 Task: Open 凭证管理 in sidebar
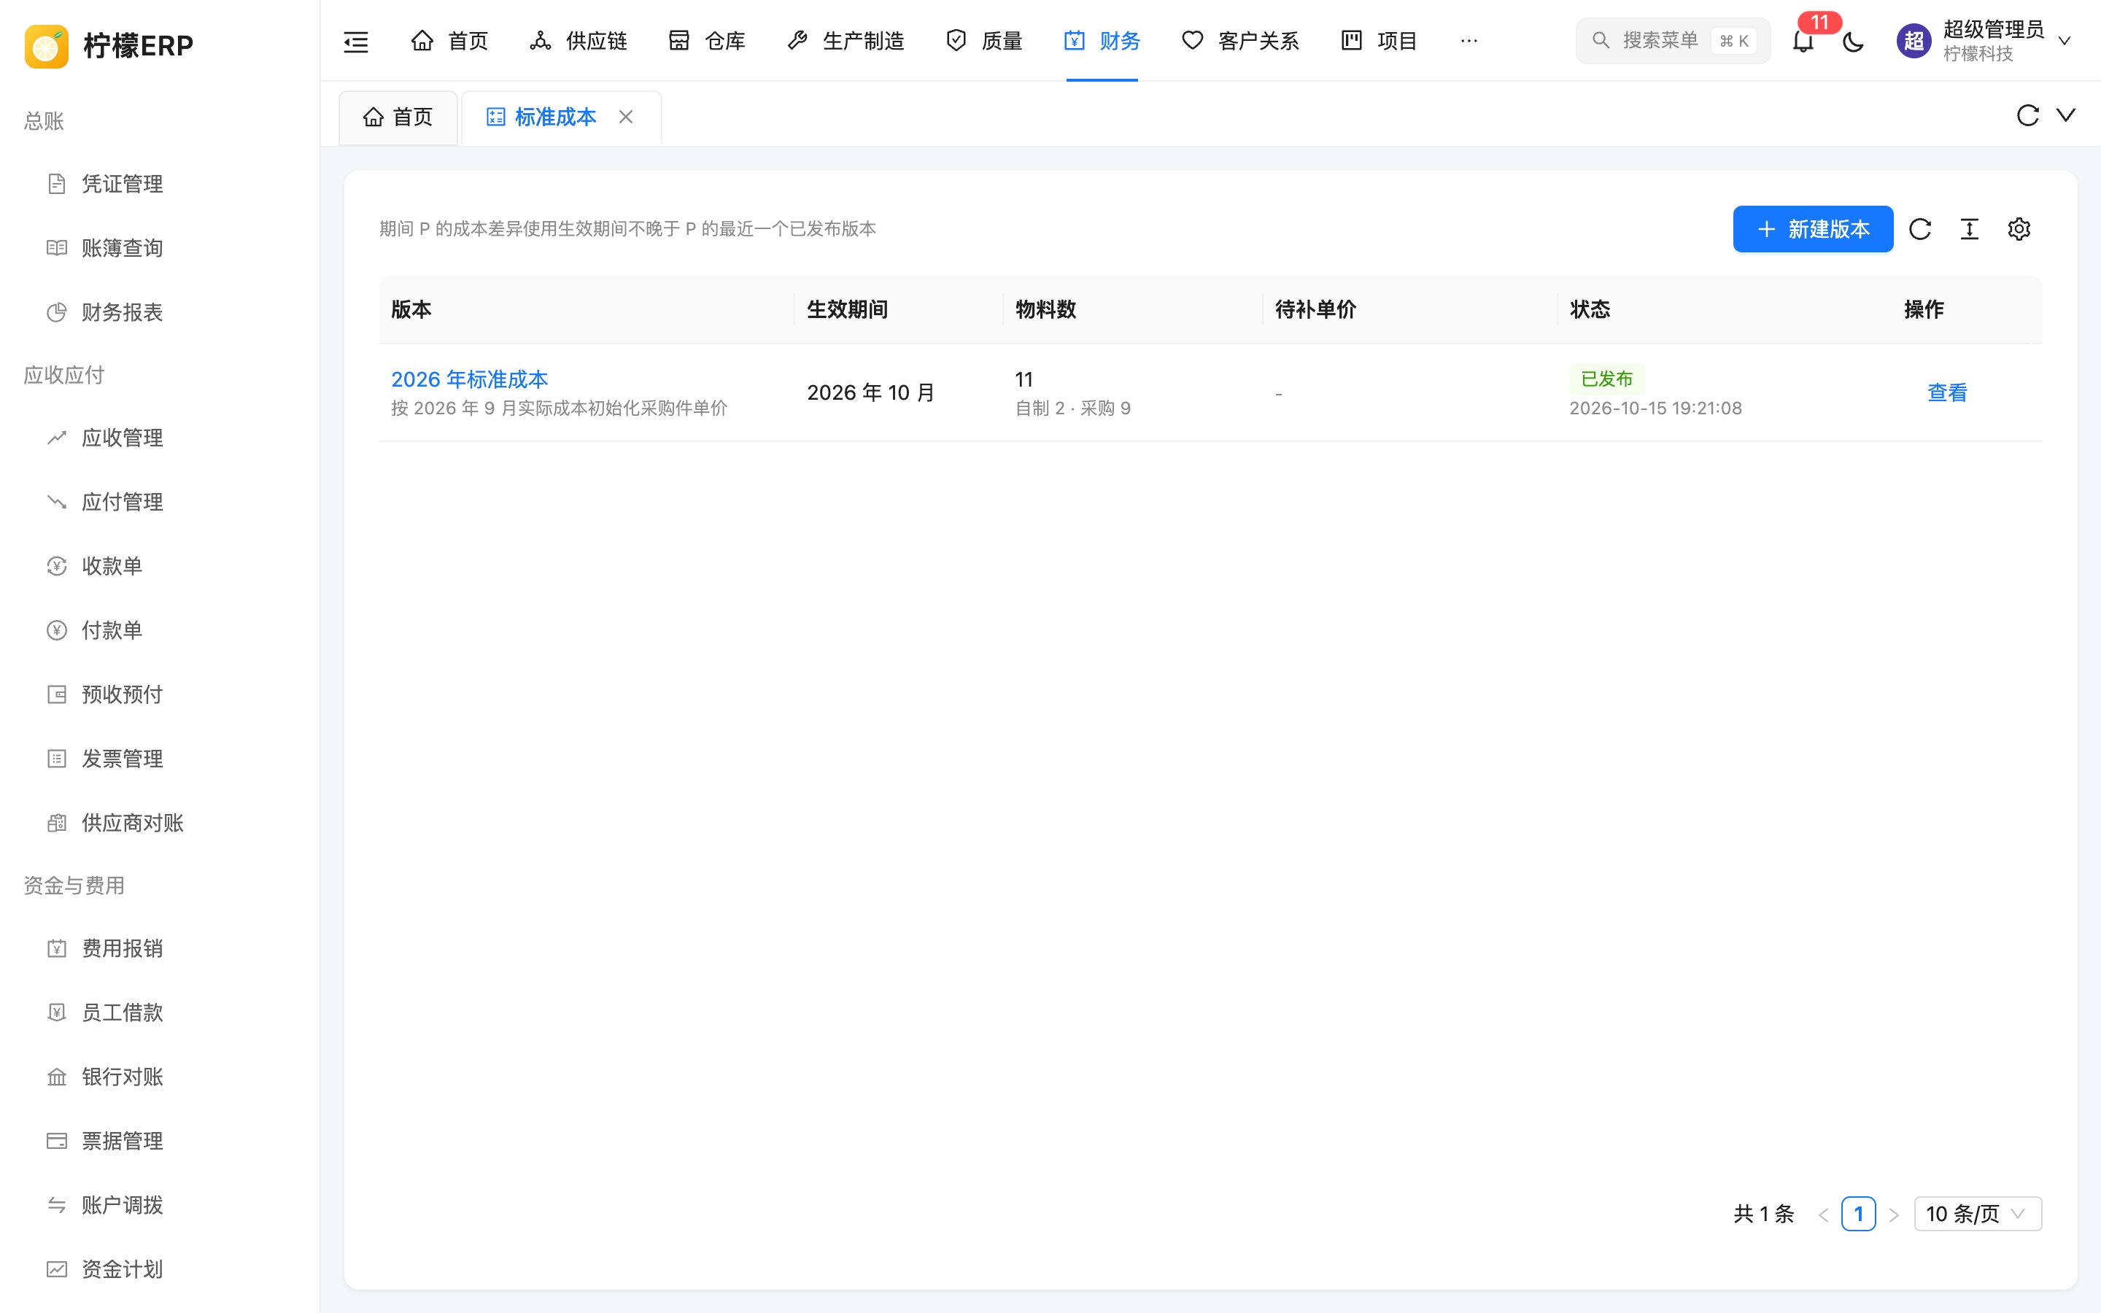click(x=122, y=184)
